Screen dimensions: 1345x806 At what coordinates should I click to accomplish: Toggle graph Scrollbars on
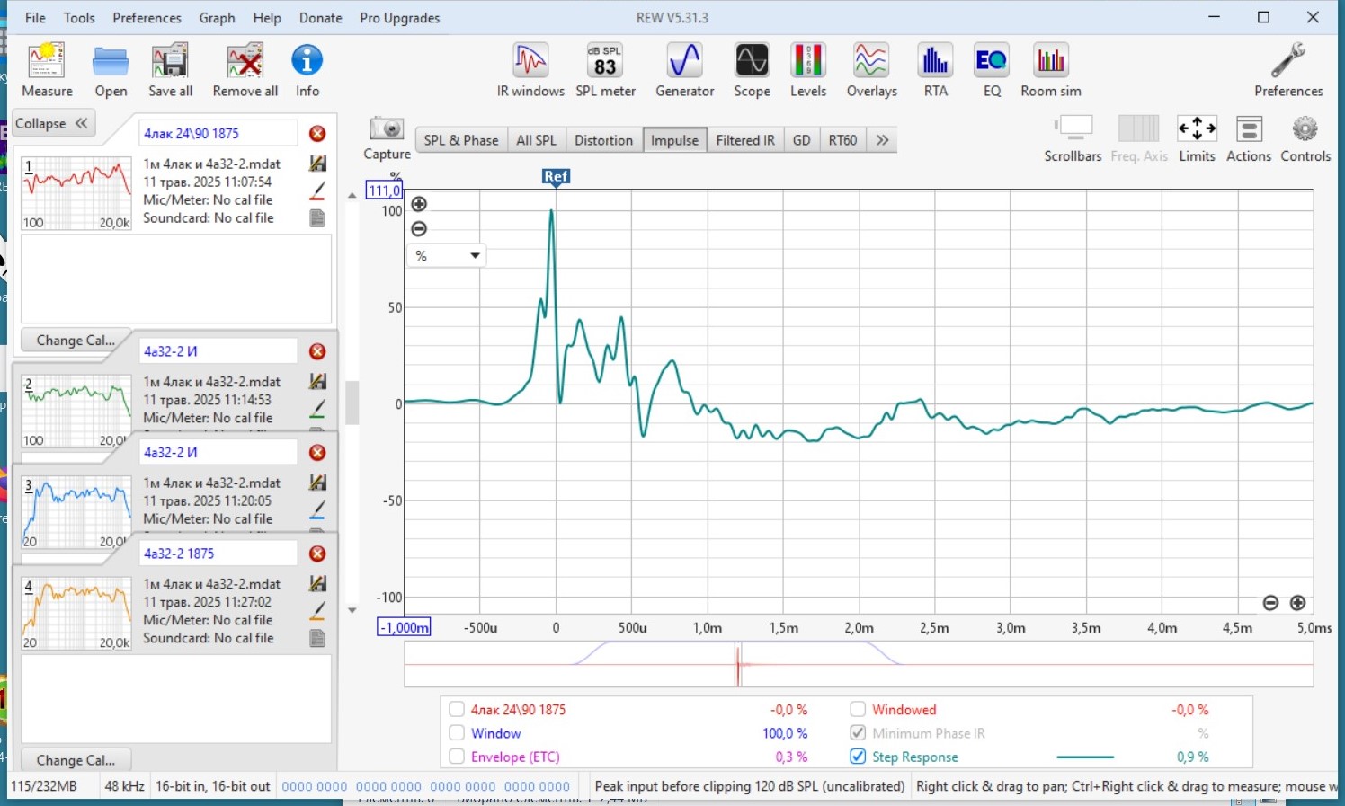click(1073, 138)
